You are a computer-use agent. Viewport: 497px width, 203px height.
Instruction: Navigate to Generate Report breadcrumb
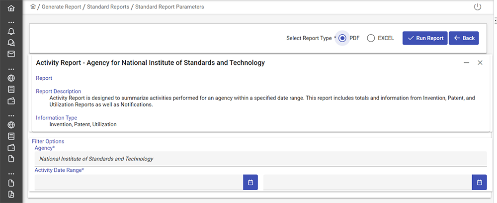[61, 7]
